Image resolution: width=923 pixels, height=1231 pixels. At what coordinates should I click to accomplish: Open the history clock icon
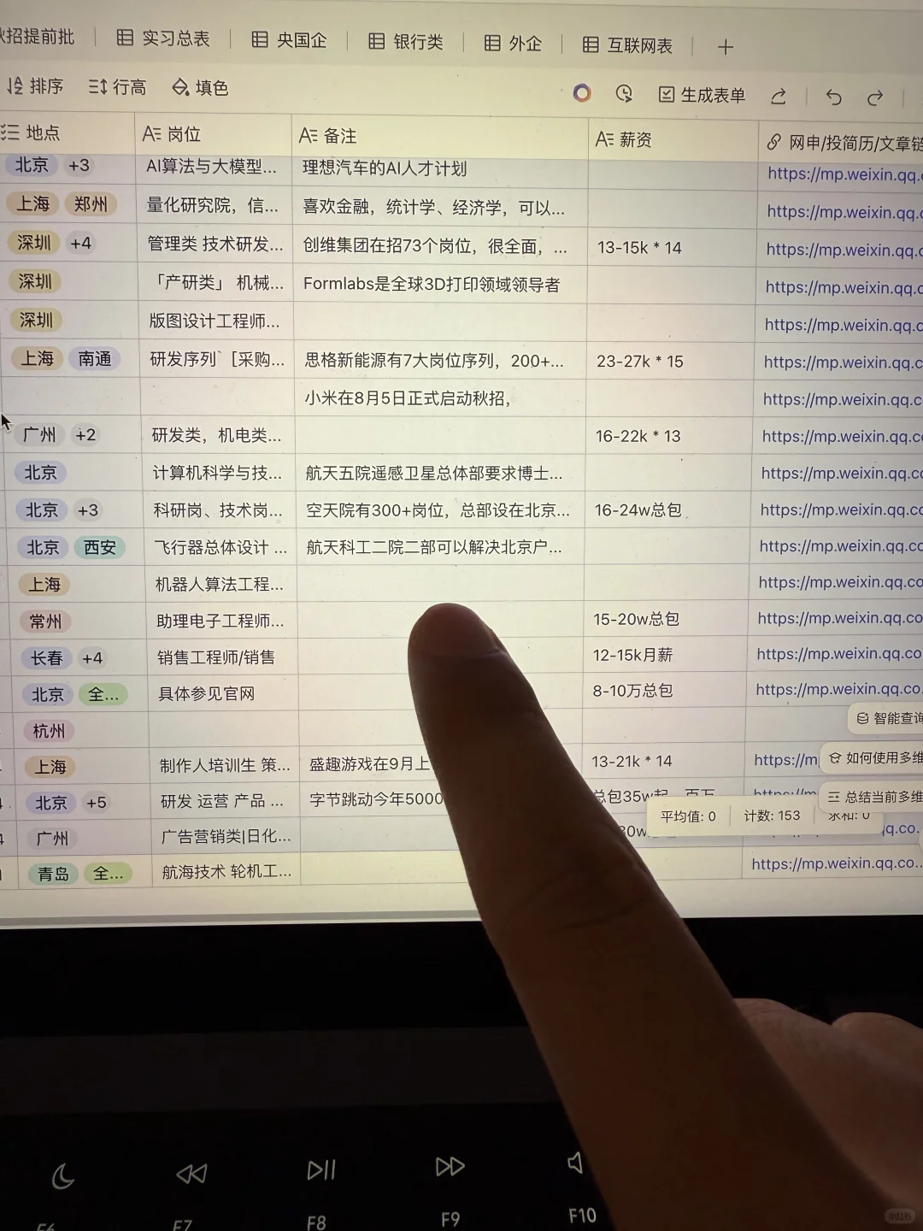(624, 93)
